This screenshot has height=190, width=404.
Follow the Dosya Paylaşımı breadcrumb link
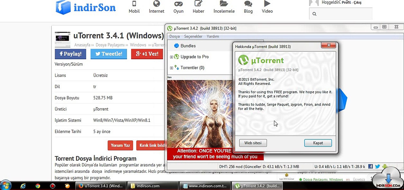coord(110,45)
